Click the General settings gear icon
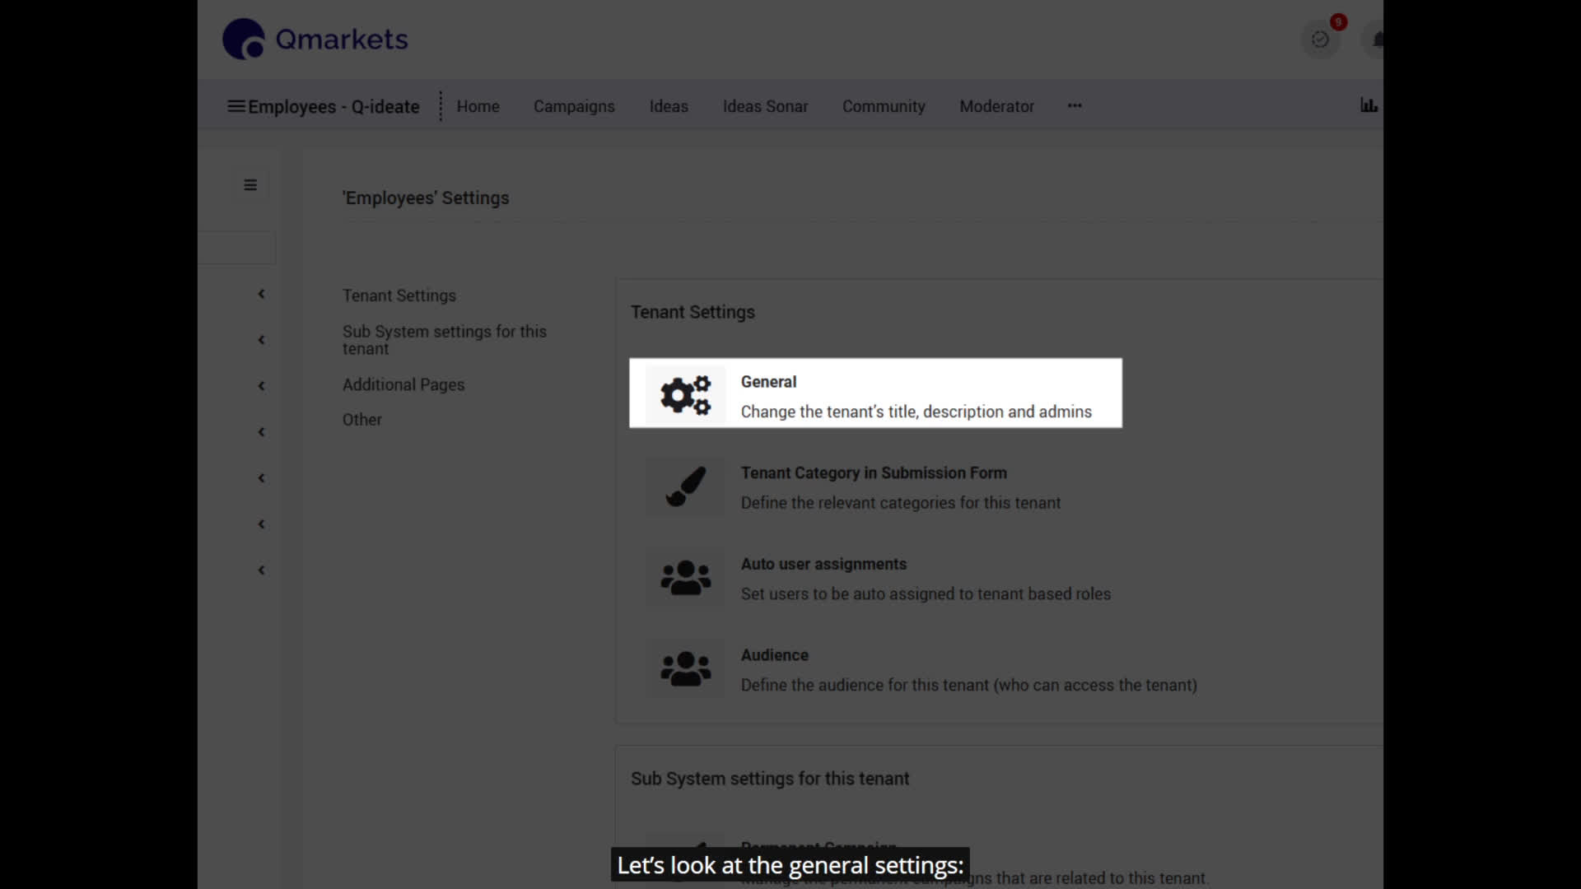This screenshot has height=889, width=1581. pyautogui.click(x=684, y=395)
